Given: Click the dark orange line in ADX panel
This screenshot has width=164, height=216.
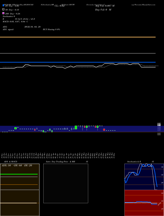Looking at the screenshot, I should tap(19, 185).
